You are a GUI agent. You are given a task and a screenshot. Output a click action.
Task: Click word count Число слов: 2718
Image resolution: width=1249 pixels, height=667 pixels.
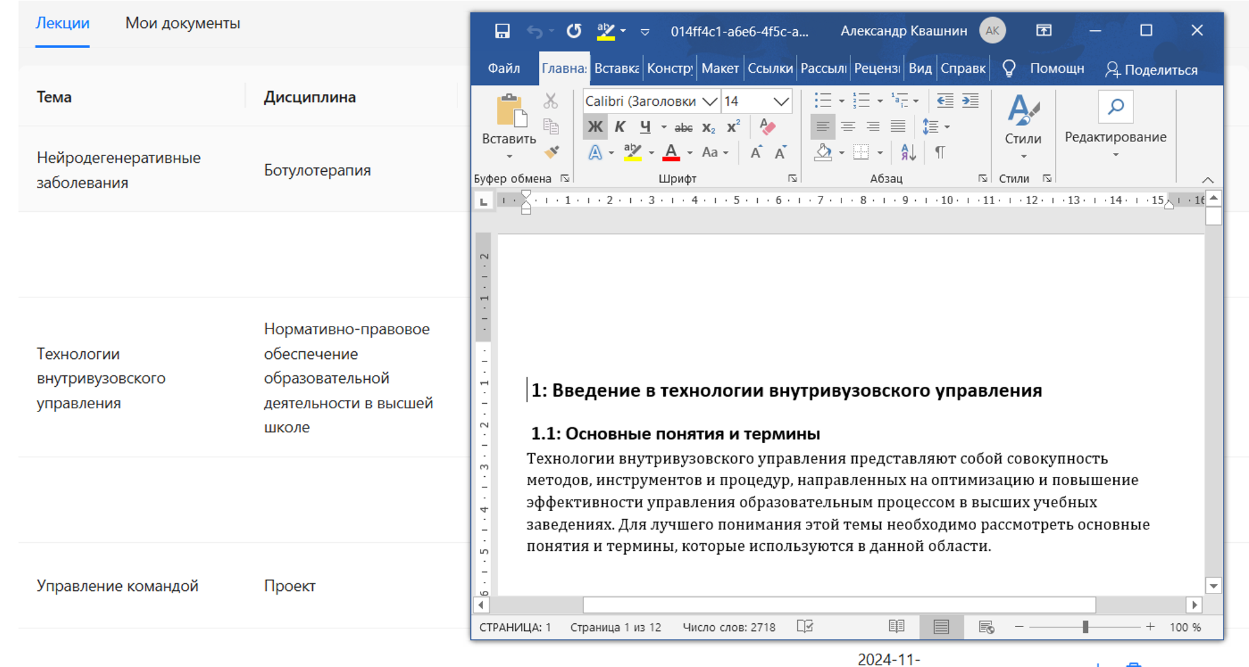point(729,627)
